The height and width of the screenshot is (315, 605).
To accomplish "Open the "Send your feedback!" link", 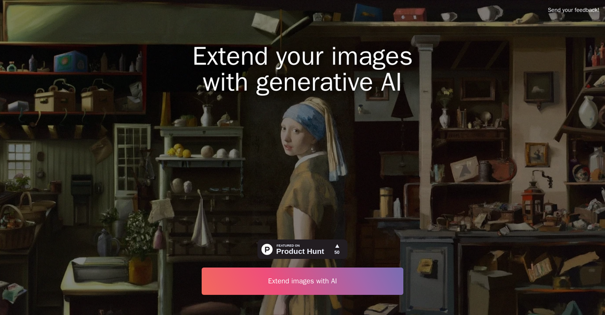I will tap(573, 9).
